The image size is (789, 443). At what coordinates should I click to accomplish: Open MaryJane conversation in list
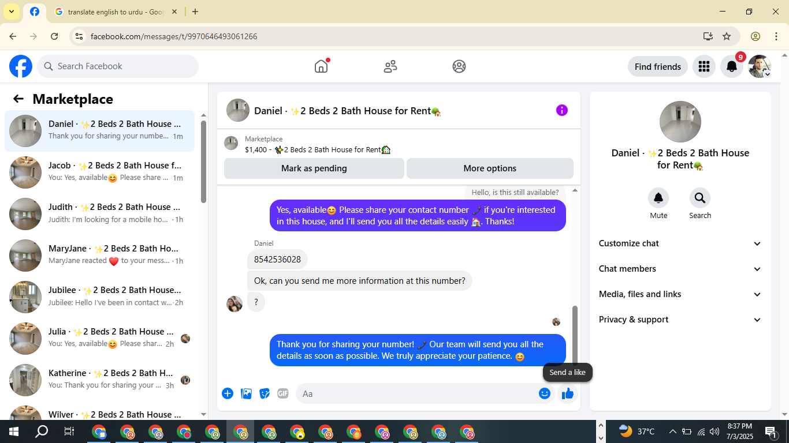click(99, 255)
